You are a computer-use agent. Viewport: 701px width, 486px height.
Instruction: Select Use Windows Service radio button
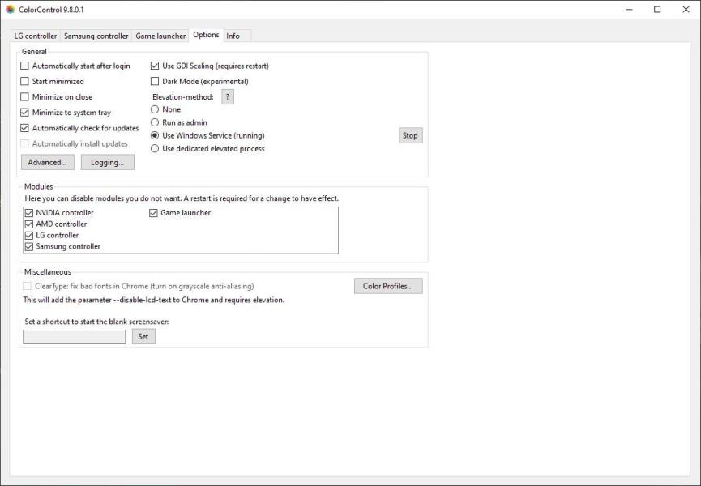coord(207,135)
